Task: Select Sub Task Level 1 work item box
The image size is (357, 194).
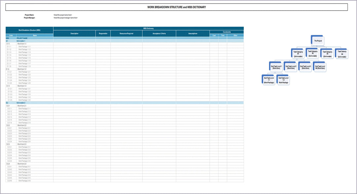Action: (276, 67)
